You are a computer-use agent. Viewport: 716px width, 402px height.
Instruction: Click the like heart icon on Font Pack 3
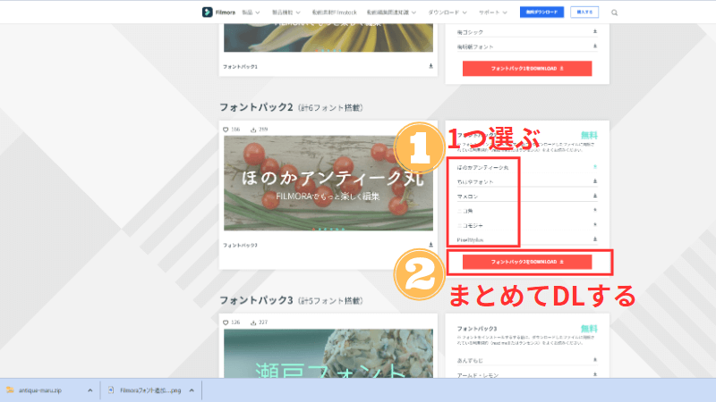tap(226, 322)
